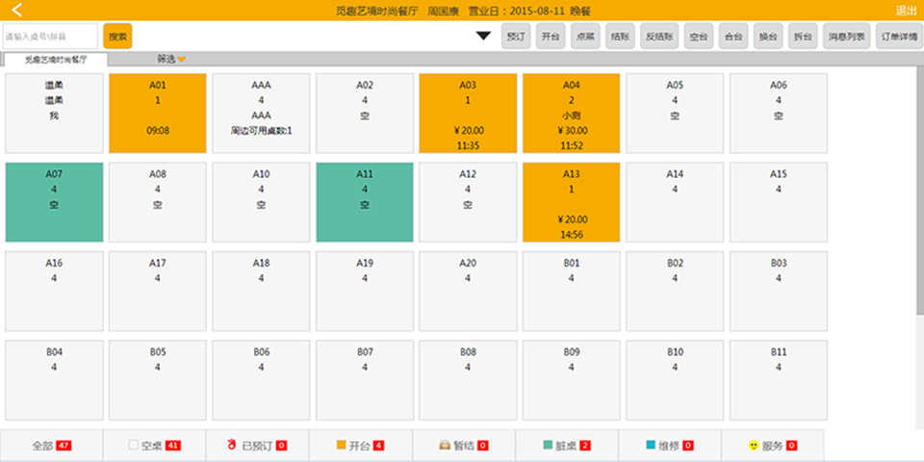Select green dirty table A11

[x=365, y=202]
